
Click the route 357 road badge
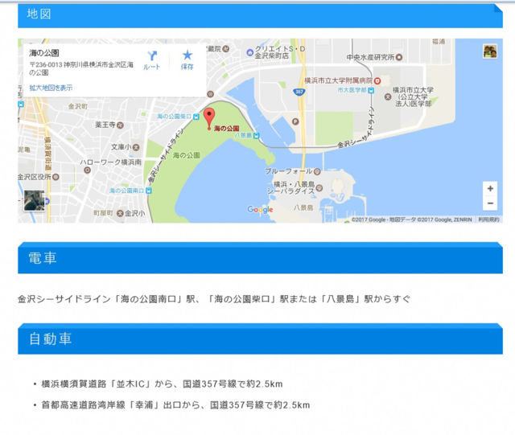point(299,92)
